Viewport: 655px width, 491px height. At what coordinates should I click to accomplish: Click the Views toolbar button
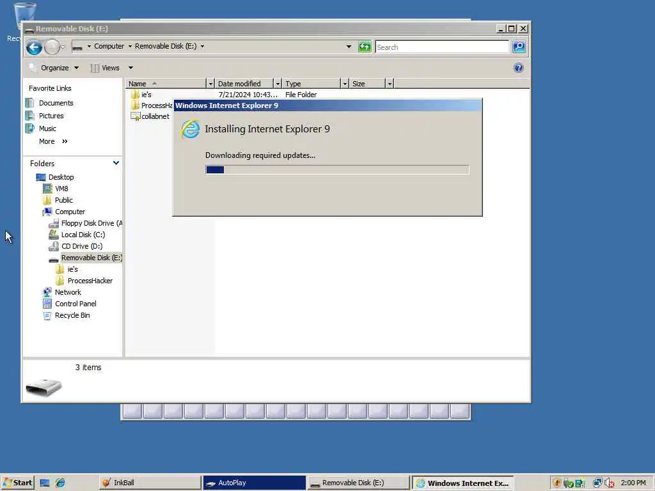click(106, 68)
